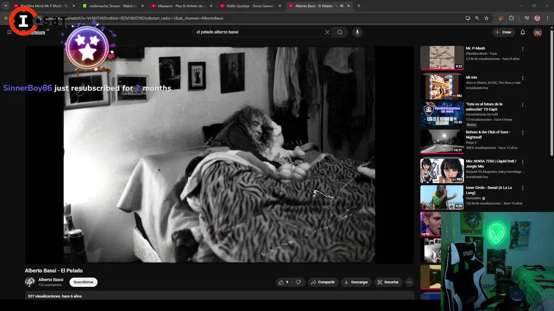Click the orange extension icon in toolbar
The width and height of the screenshot is (554, 311).
(501, 18)
